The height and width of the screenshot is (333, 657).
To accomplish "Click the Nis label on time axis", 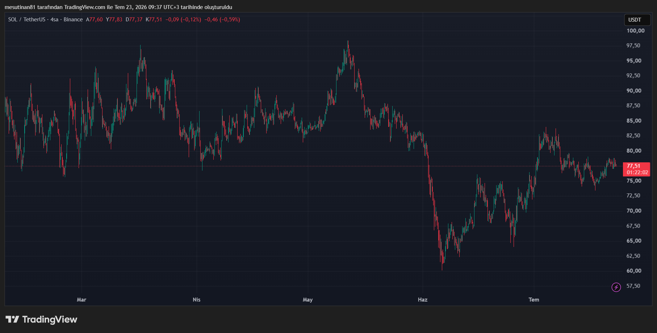I will pos(197,300).
